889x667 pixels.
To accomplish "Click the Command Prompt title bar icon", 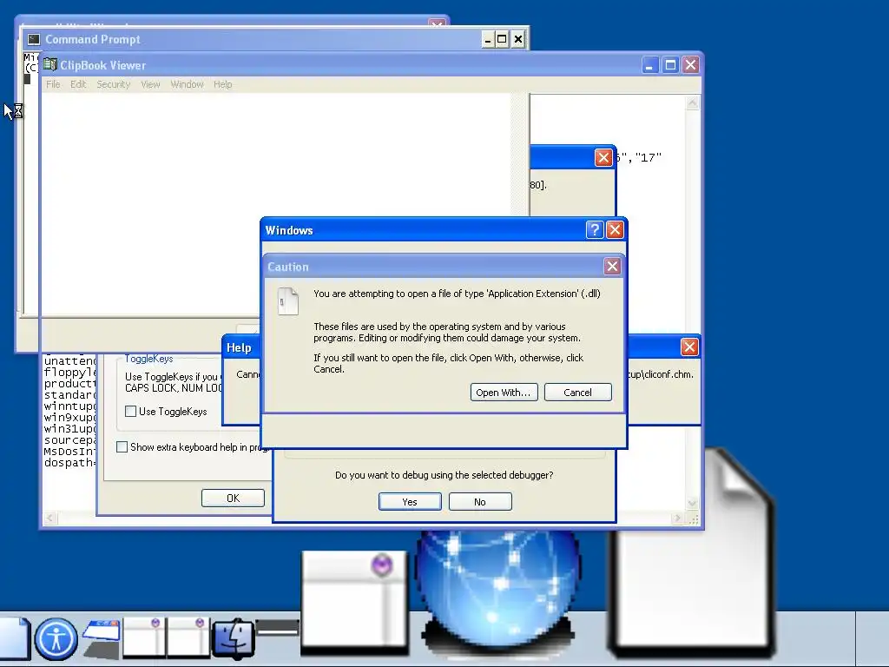I will pos(34,39).
